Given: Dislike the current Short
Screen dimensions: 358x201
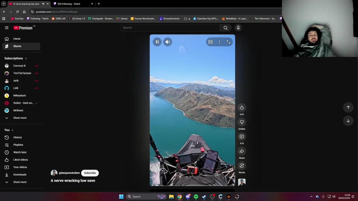Looking at the screenshot, I should [x=242, y=122].
